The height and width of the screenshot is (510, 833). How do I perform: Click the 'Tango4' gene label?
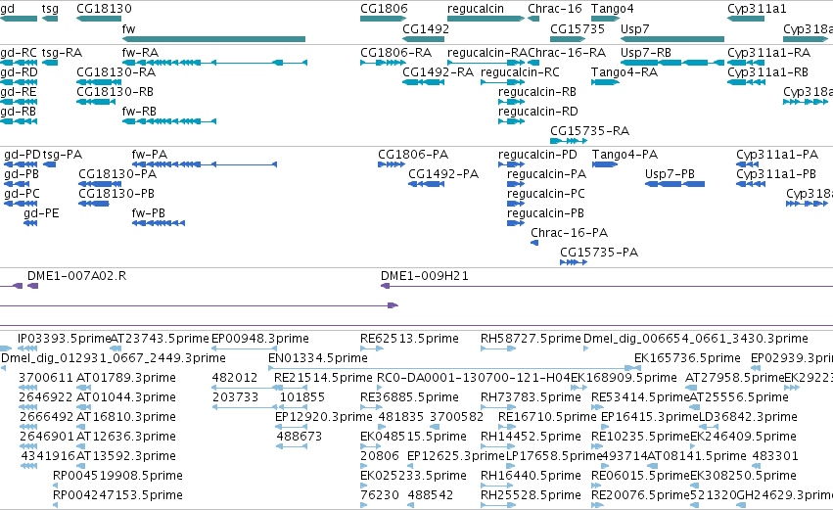click(612, 9)
